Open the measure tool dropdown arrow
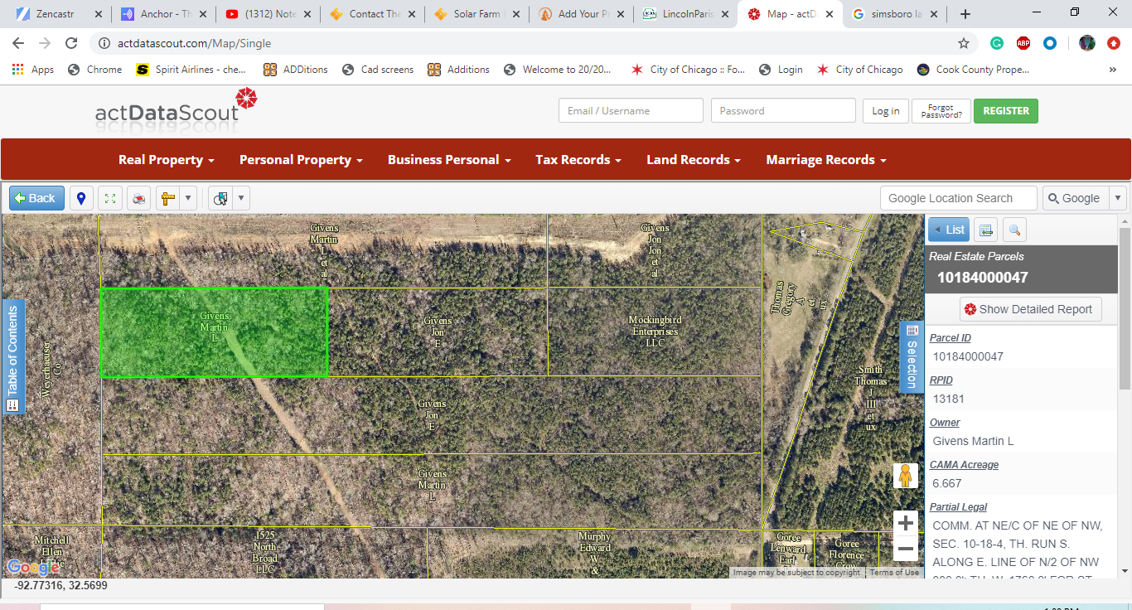1132x610 pixels. coord(189,198)
